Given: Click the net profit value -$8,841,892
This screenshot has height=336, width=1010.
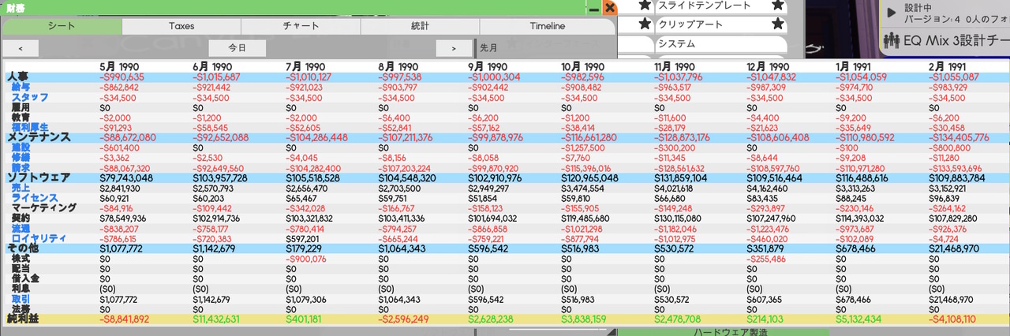Looking at the screenshot, I should [125, 319].
